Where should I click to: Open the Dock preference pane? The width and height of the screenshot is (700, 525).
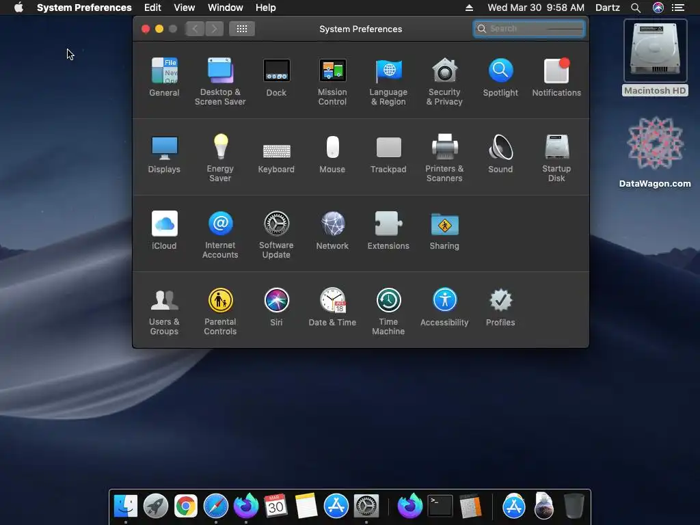coord(276,77)
